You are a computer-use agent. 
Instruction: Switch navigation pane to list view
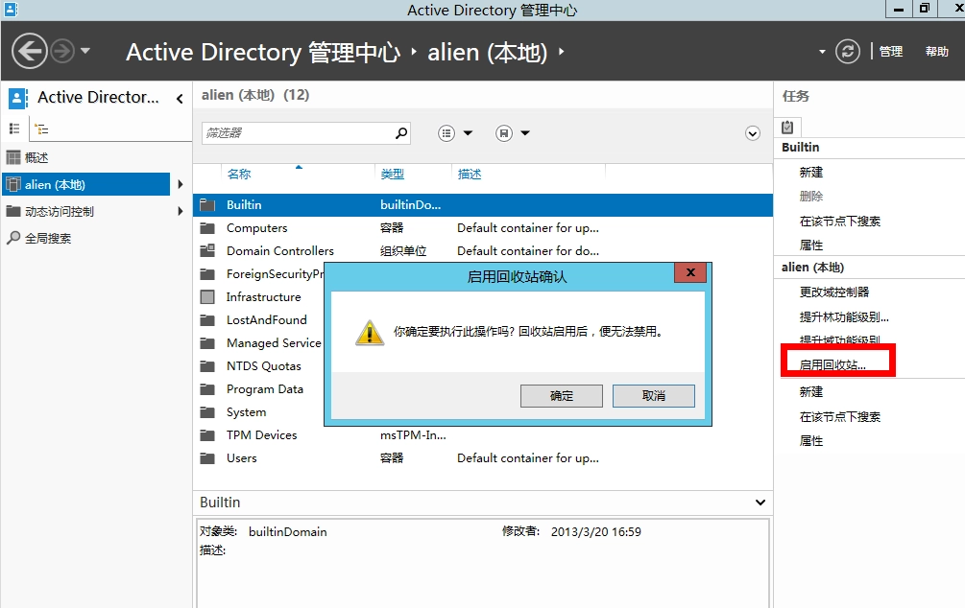click(14, 129)
